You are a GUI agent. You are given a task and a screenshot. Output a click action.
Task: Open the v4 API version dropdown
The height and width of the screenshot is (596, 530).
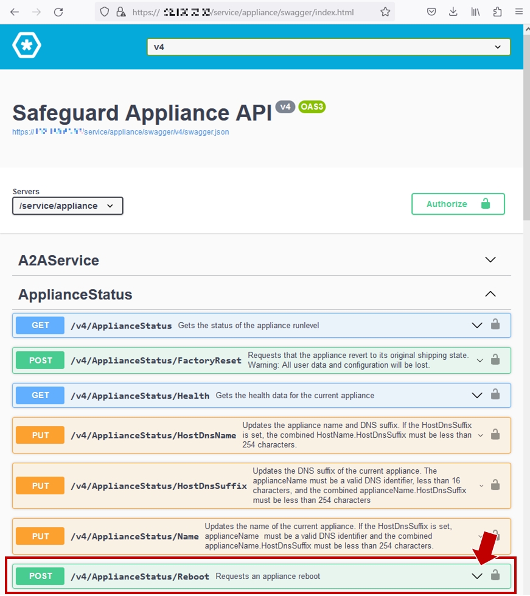tap(329, 47)
